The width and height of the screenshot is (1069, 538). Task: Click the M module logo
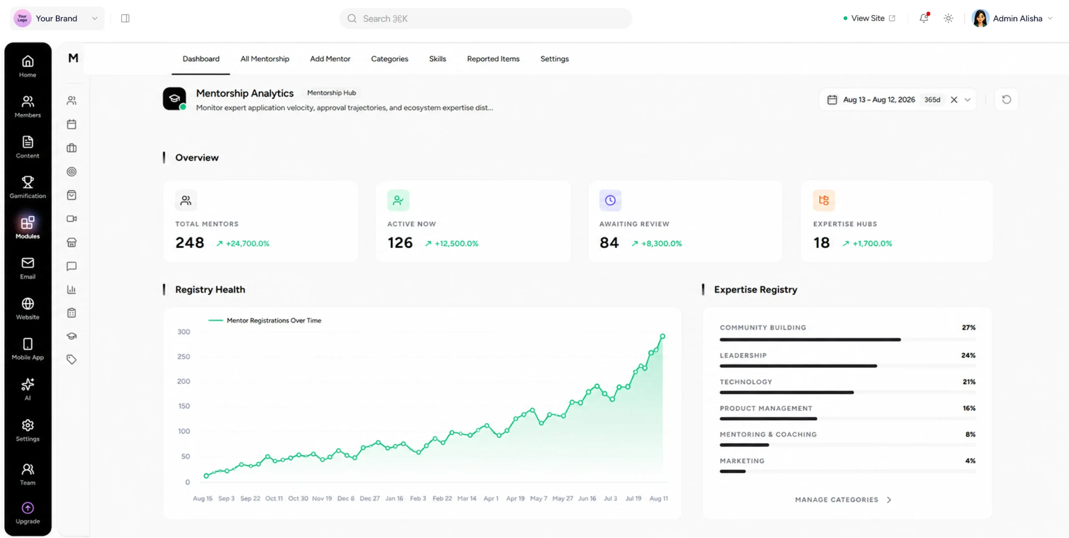click(73, 58)
